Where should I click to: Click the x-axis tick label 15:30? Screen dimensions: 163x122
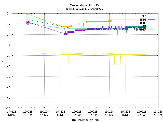(x=93, y=115)
